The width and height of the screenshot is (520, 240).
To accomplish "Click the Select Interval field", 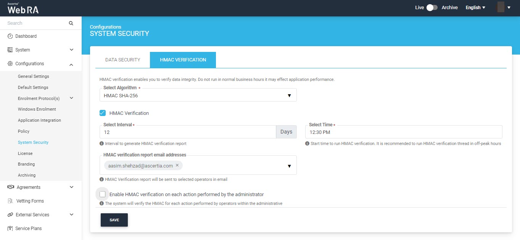I will [x=188, y=132].
